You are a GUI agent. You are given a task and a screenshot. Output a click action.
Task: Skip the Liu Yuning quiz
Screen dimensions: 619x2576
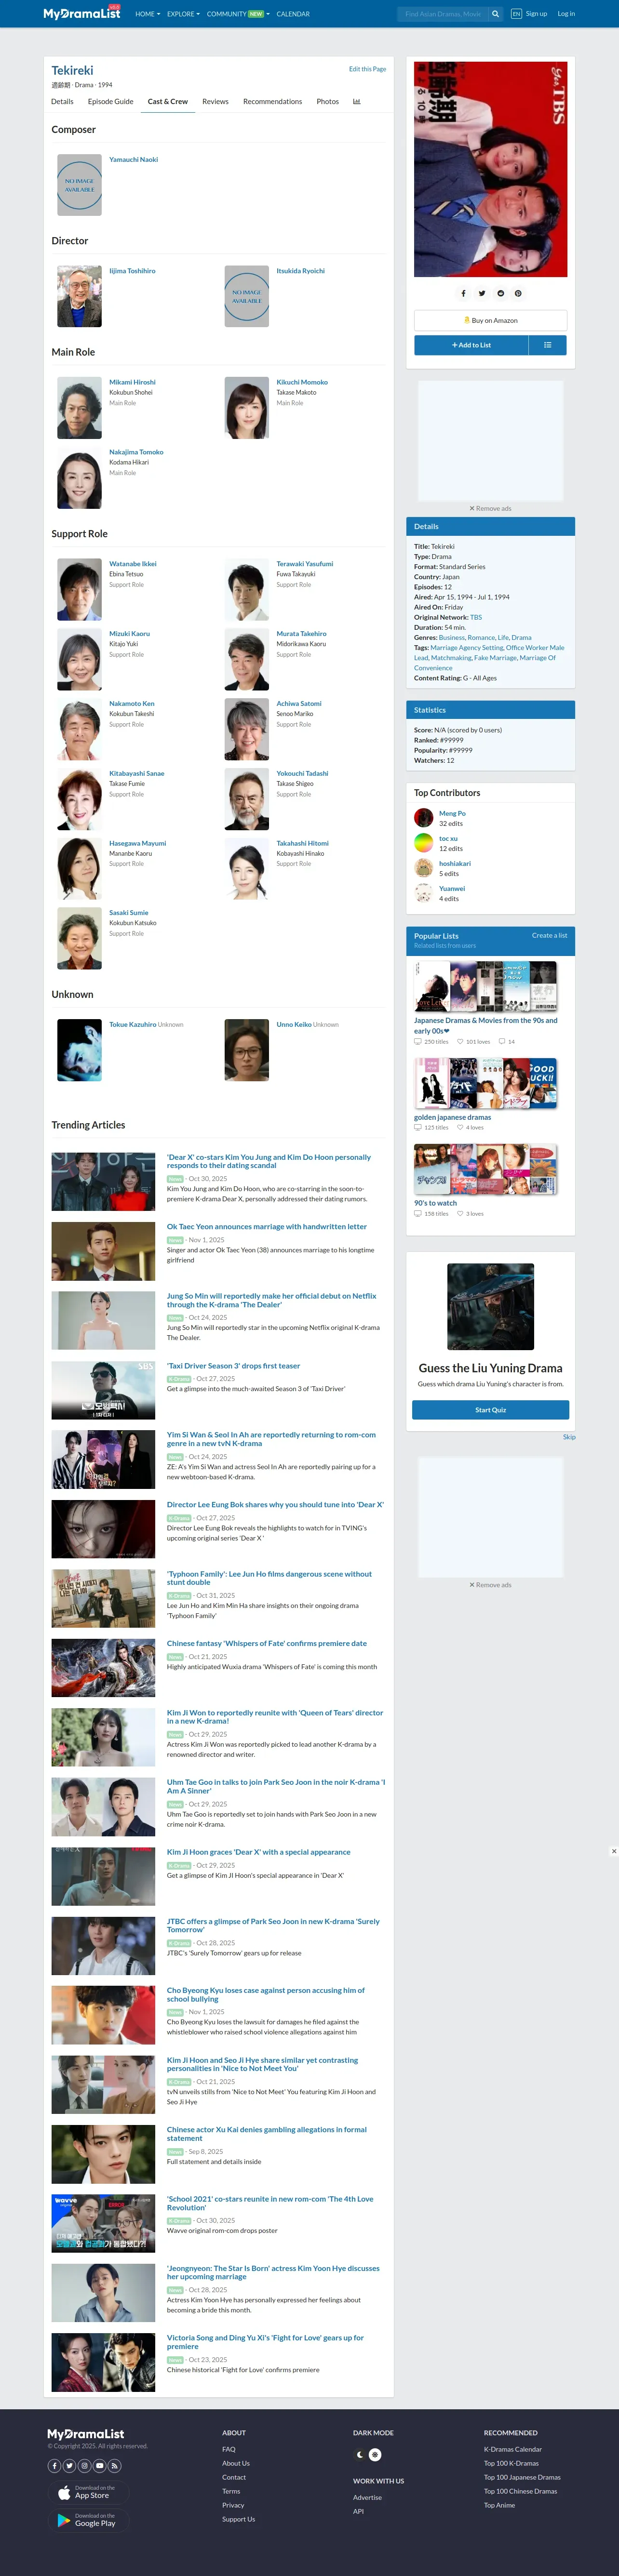click(x=569, y=1437)
